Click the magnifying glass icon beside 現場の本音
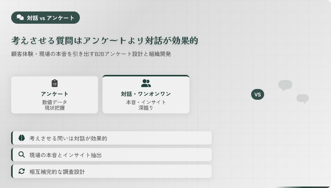Screen dimensions: 331x188 (22, 155)
